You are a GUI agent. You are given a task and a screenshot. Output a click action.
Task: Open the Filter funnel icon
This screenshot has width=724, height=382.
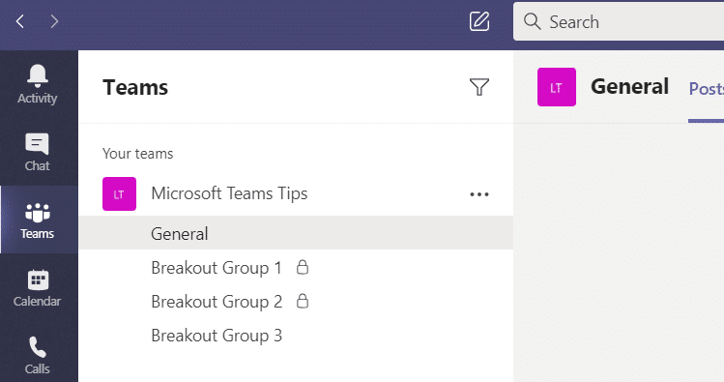click(x=479, y=87)
